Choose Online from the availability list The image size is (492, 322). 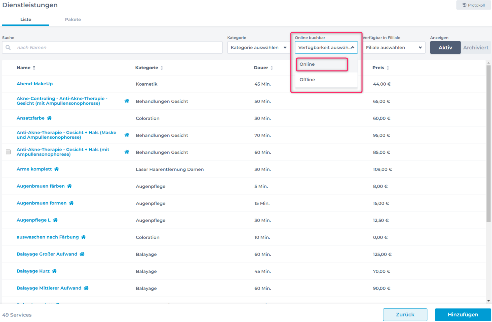(x=322, y=64)
